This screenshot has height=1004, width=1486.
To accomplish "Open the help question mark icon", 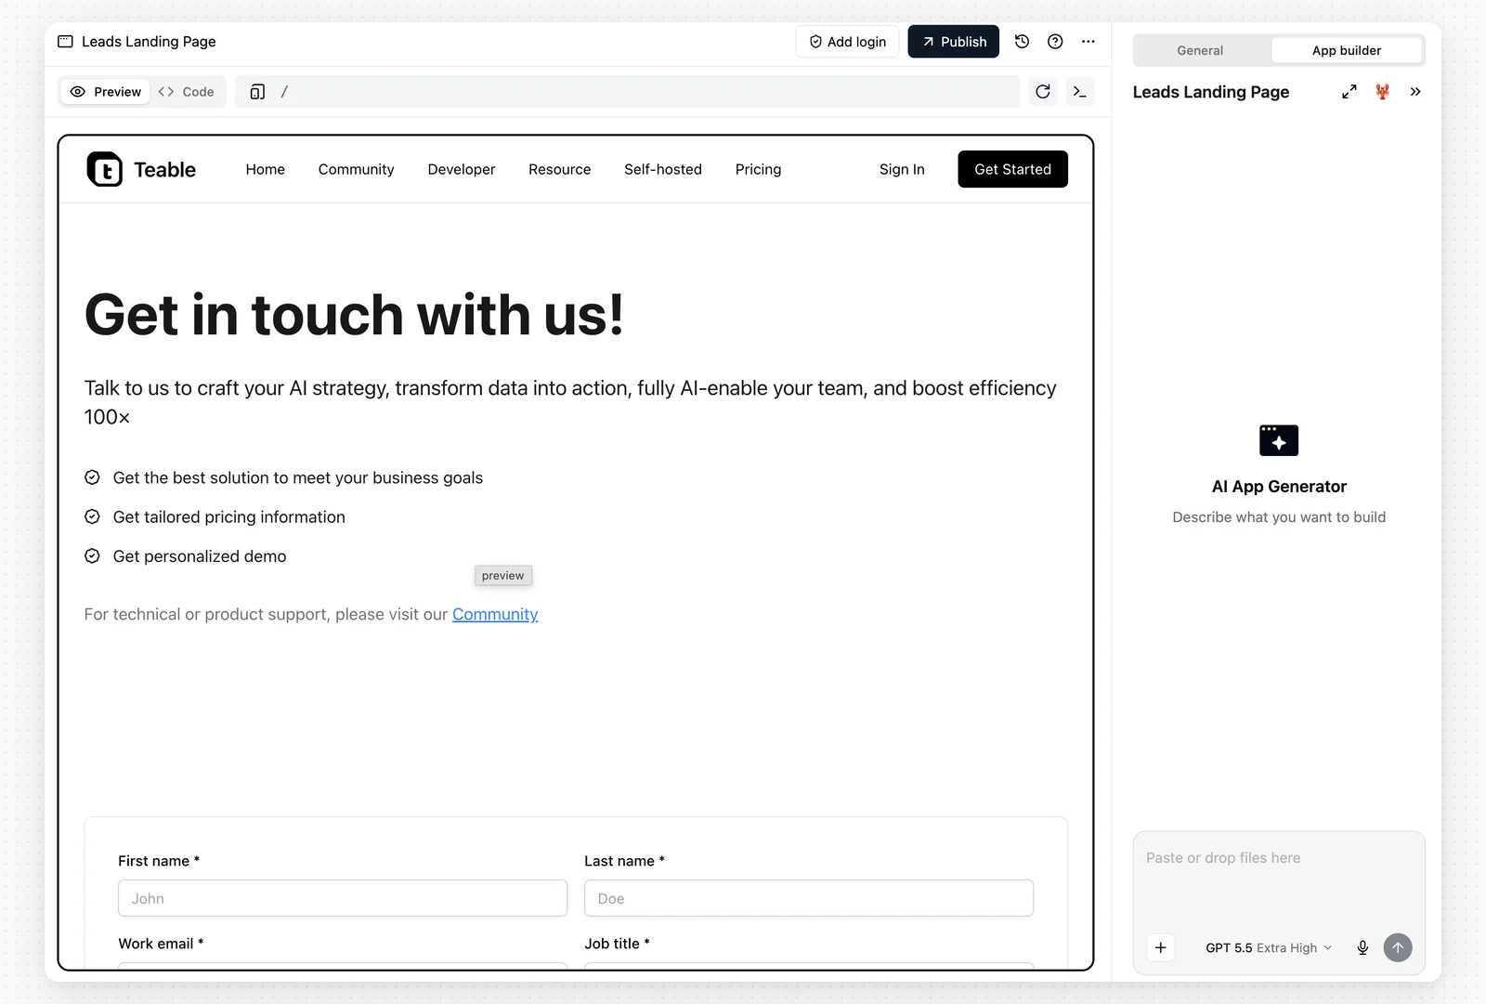I will pos(1055,42).
